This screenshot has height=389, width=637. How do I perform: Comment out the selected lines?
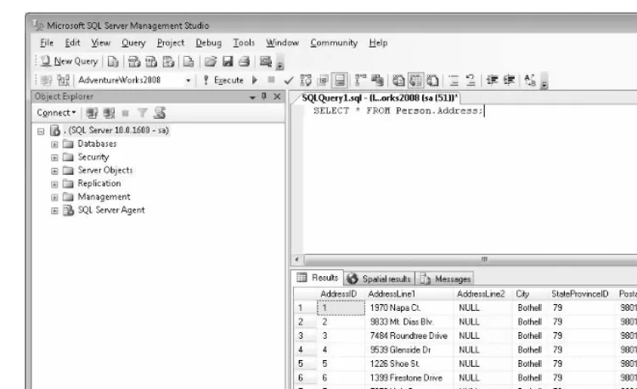[x=454, y=81]
